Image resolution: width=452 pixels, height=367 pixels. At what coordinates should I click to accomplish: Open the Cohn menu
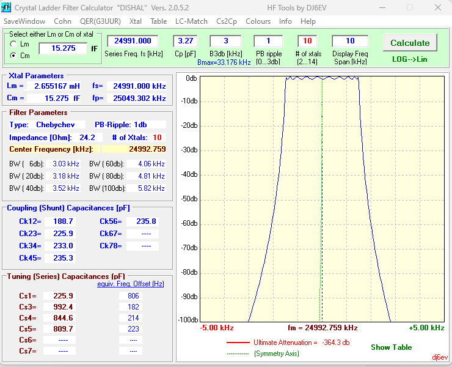click(x=62, y=21)
